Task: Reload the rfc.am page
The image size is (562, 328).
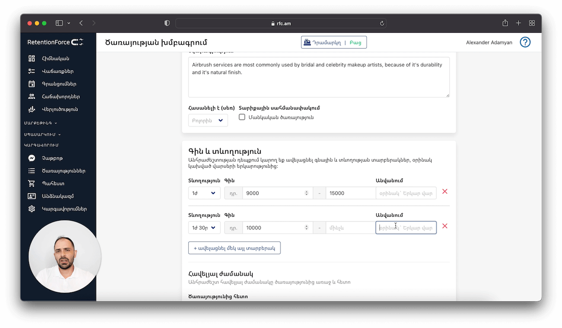Action: [x=382, y=23]
